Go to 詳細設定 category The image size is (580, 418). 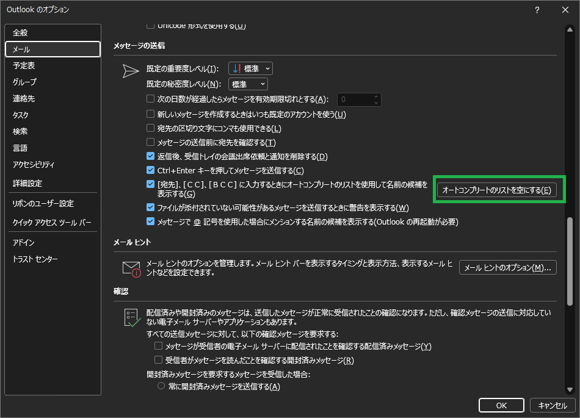pyautogui.click(x=53, y=183)
